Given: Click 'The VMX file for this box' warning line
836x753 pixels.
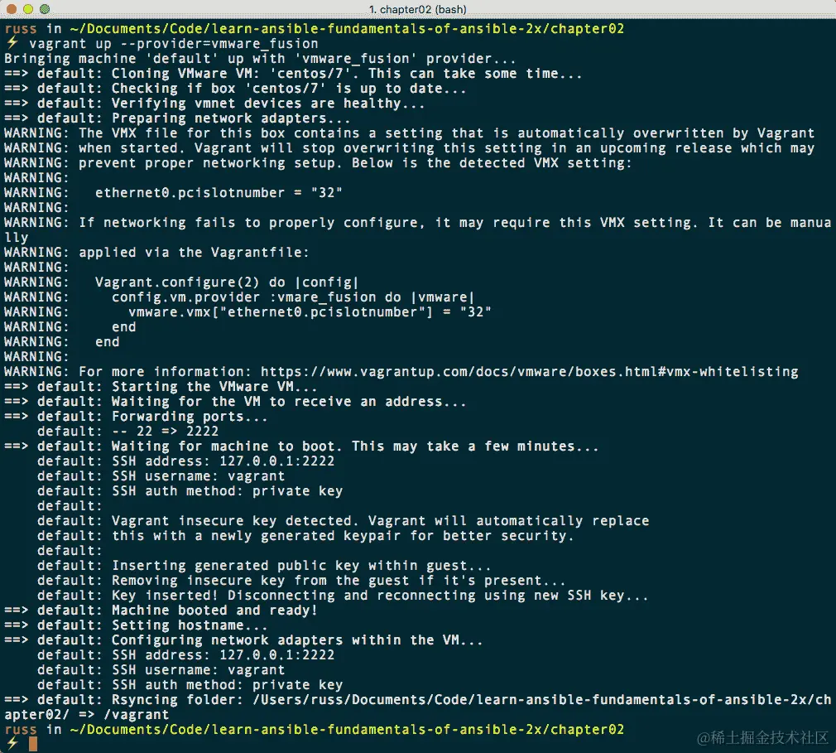Looking at the screenshot, I should pos(409,133).
